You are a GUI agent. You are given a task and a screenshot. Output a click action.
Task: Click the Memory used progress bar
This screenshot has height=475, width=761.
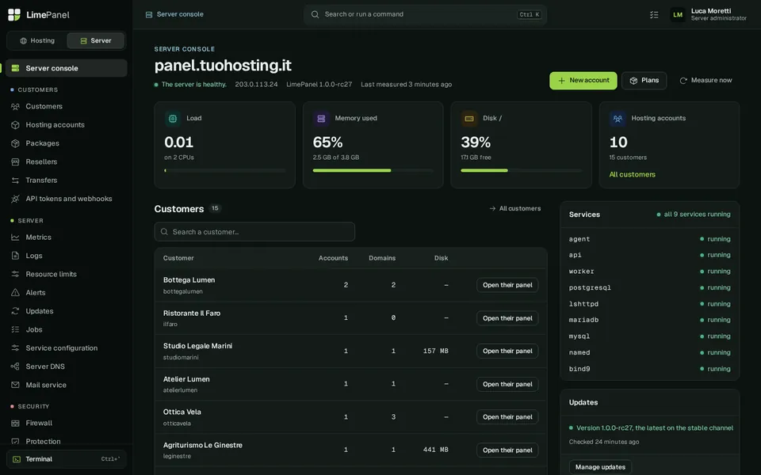[373, 171]
